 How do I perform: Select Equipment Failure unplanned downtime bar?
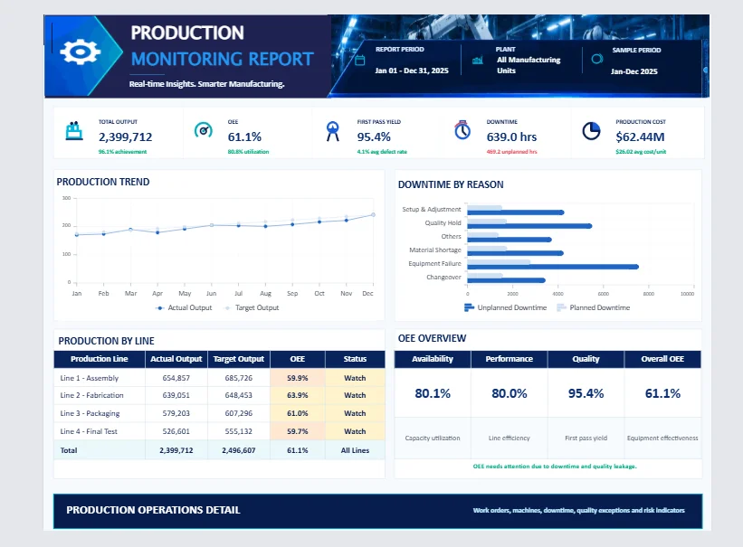pyautogui.click(x=553, y=267)
